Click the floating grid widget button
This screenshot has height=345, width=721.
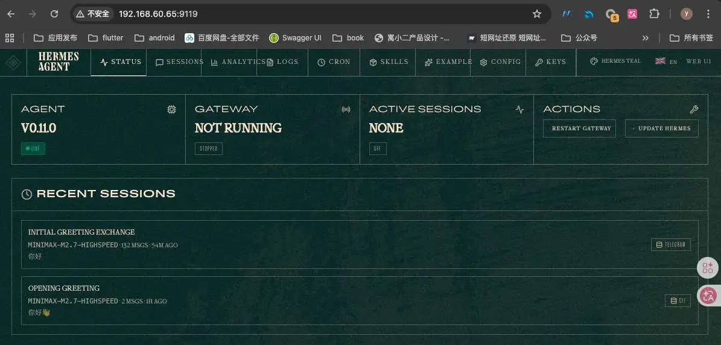coord(708,268)
